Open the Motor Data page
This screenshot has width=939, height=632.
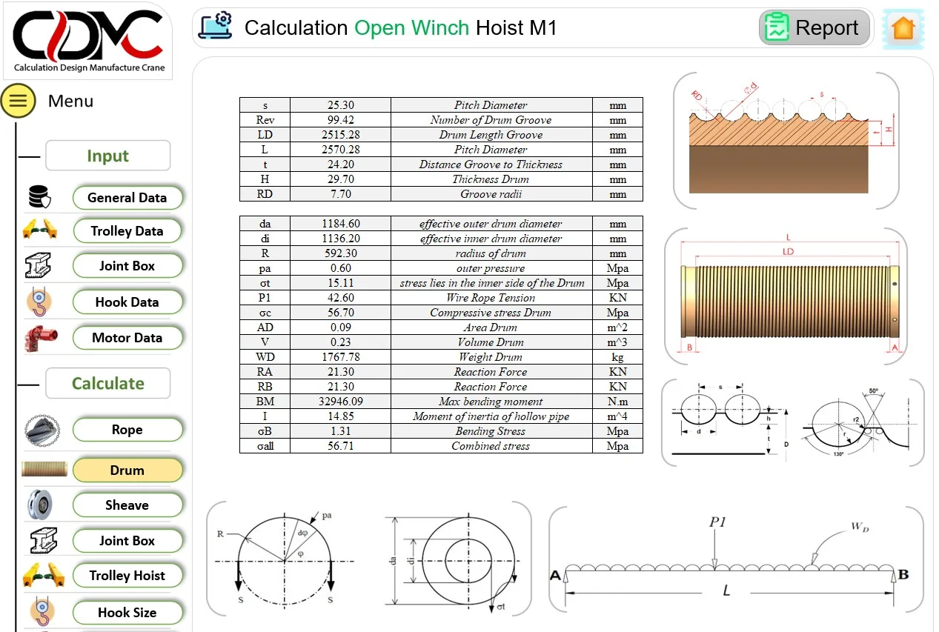127,338
